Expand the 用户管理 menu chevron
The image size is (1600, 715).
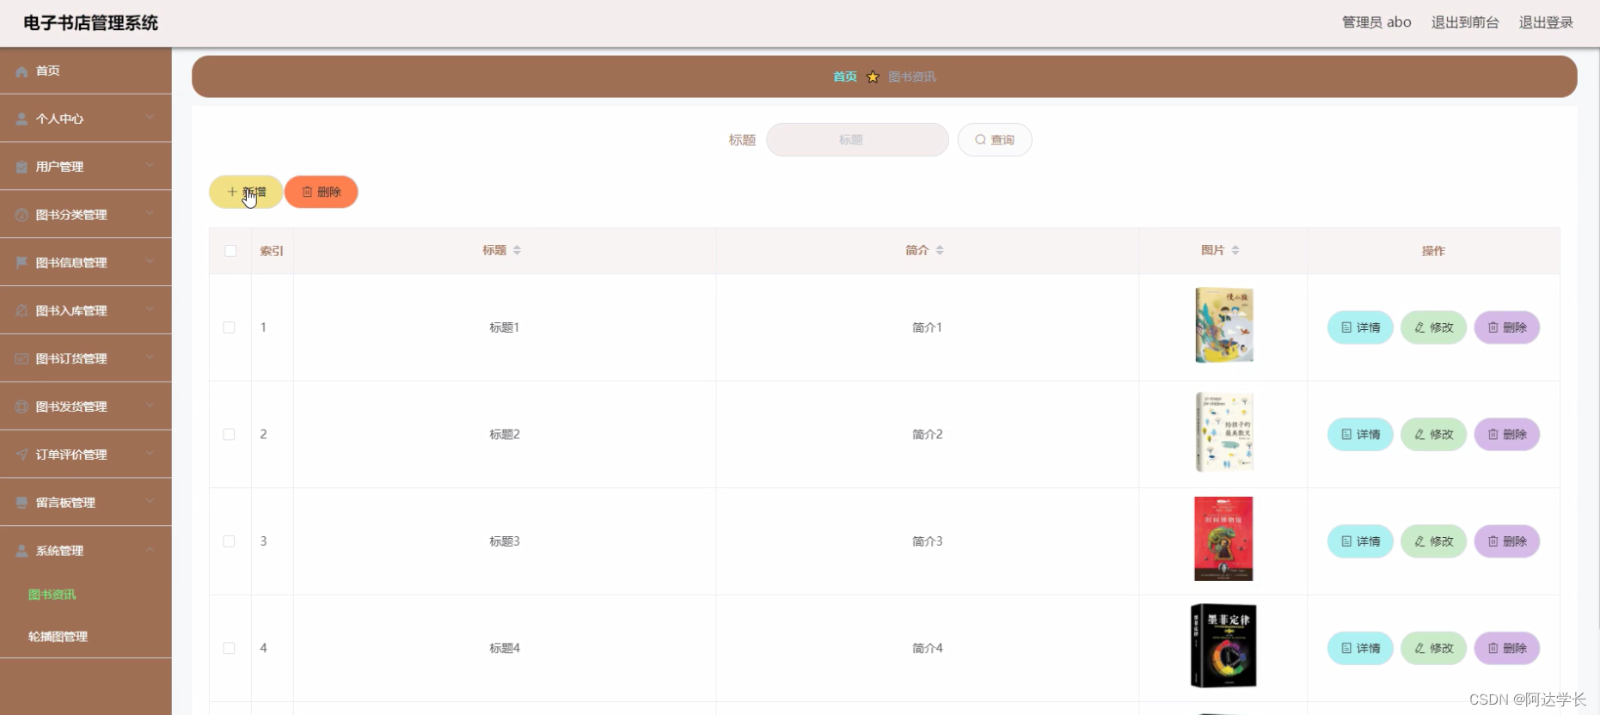(150, 166)
